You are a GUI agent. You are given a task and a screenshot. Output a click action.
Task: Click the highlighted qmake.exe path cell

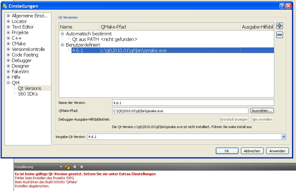(170, 51)
